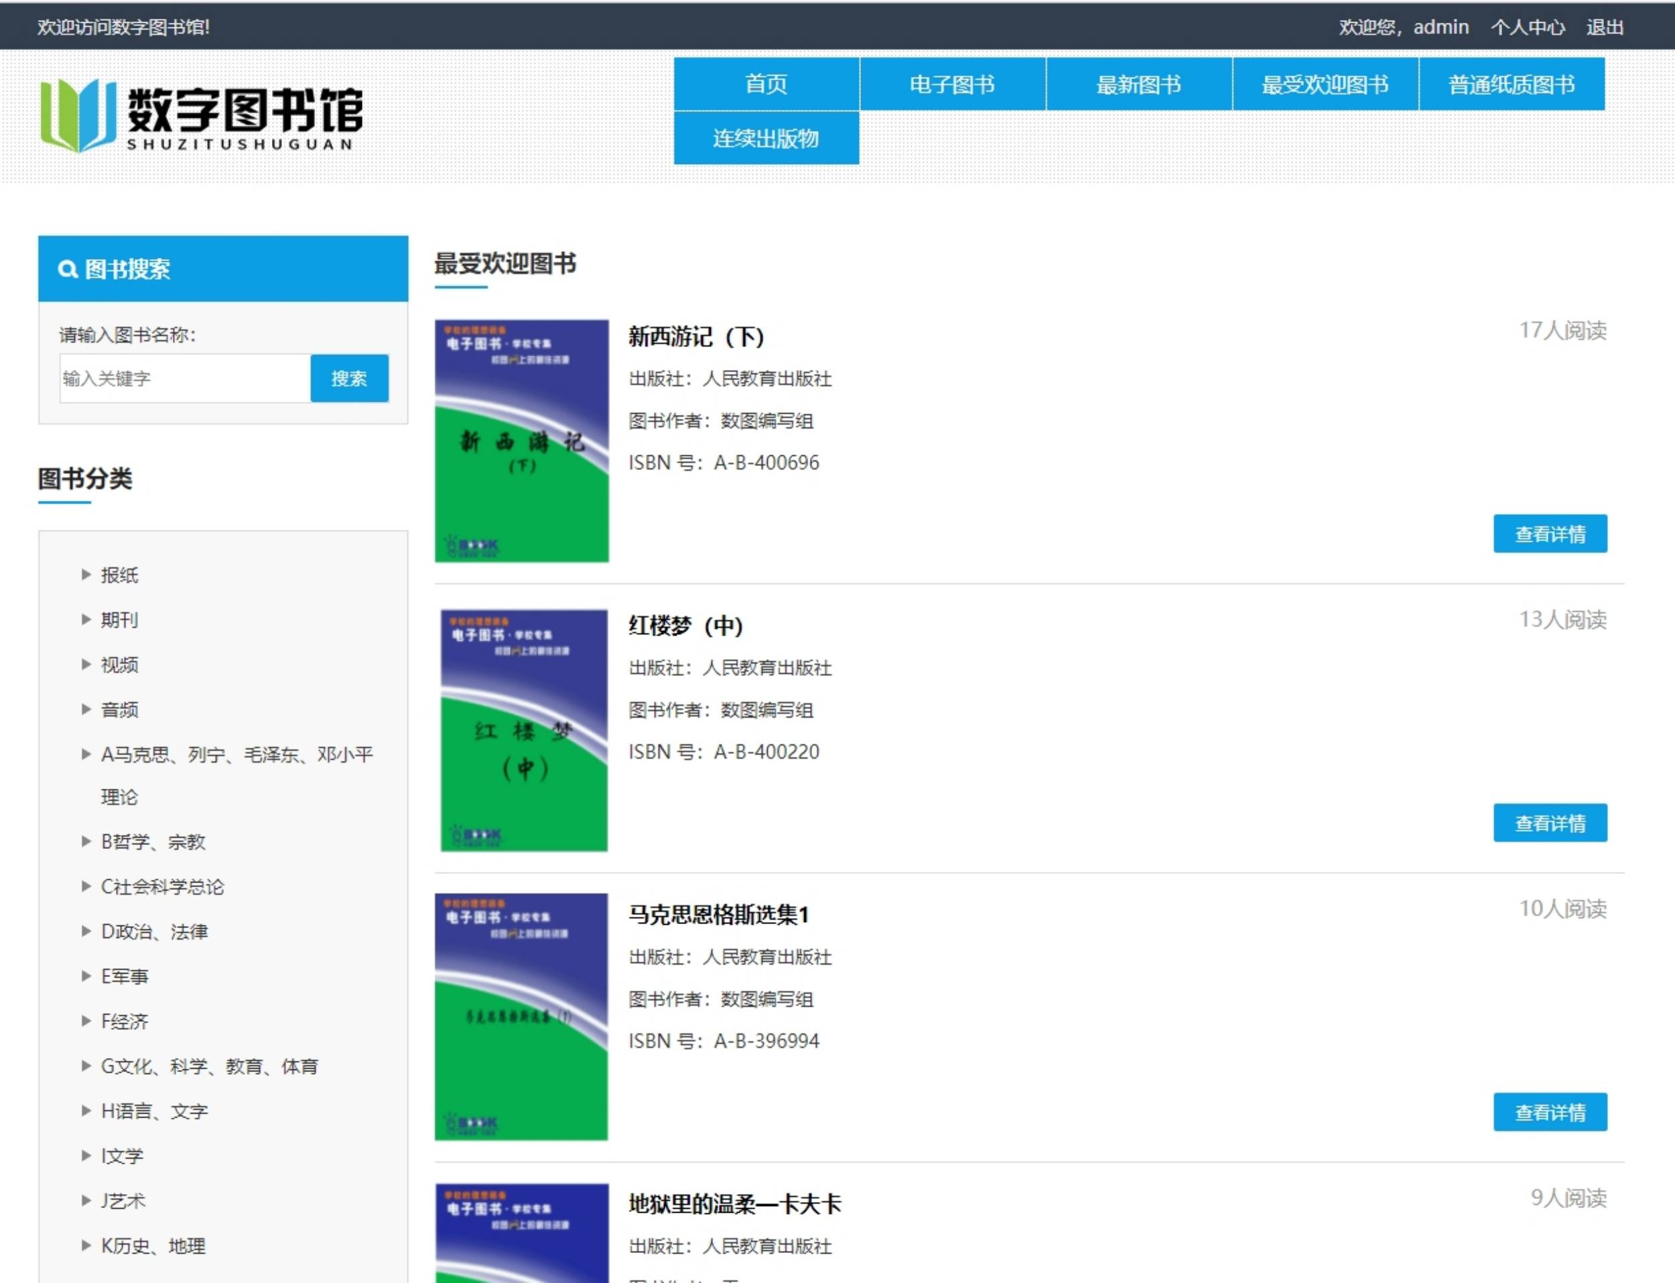Open the 红楼梦（中）book cover

pyautogui.click(x=523, y=729)
